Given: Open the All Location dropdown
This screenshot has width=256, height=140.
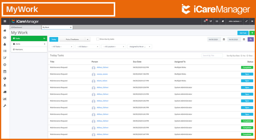Looking at the screenshot, I should [114, 47].
